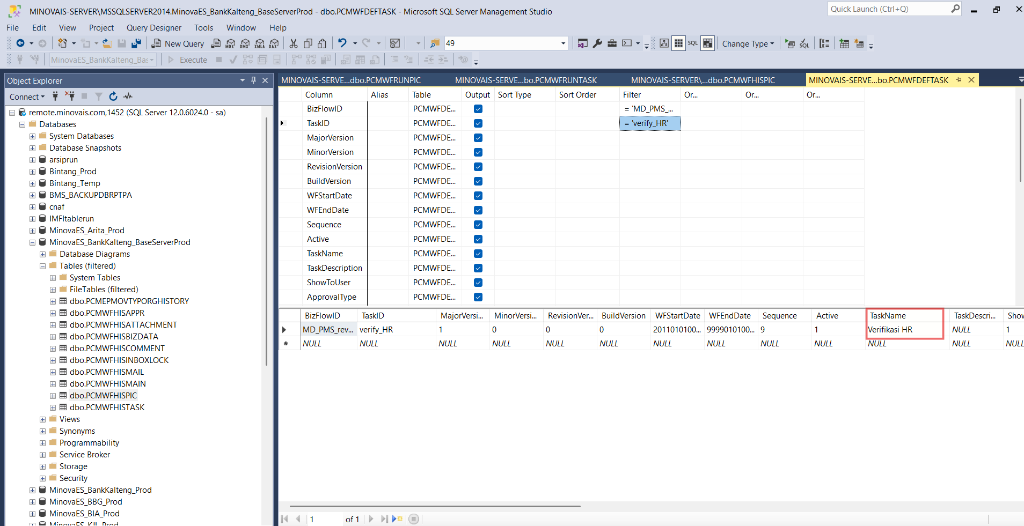Uncheck Output checkbox for TaskName row

point(478,254)
